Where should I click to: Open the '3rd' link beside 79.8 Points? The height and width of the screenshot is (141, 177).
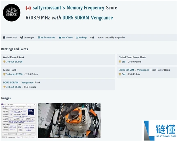click(x=124, y=74)
